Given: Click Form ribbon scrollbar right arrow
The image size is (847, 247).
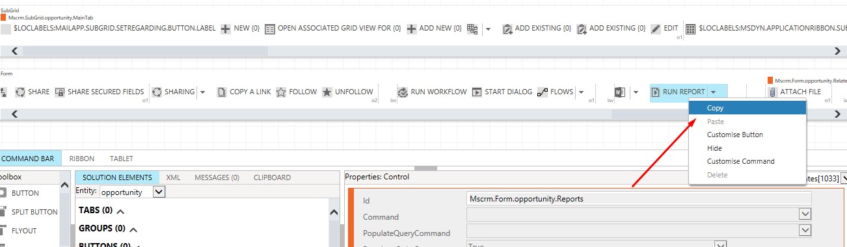Looking at the screenshot, I should tap(838, 114).
